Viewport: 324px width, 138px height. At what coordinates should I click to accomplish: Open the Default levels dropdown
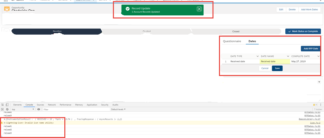[x=118, y=109]
